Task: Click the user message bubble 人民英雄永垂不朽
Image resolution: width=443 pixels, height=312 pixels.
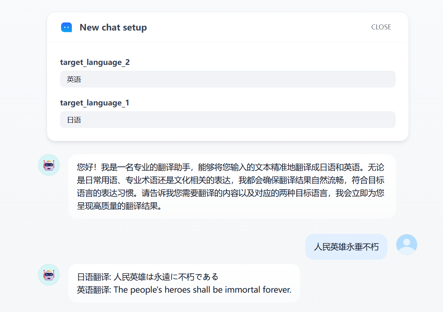Action: click(x=346, y=247)
